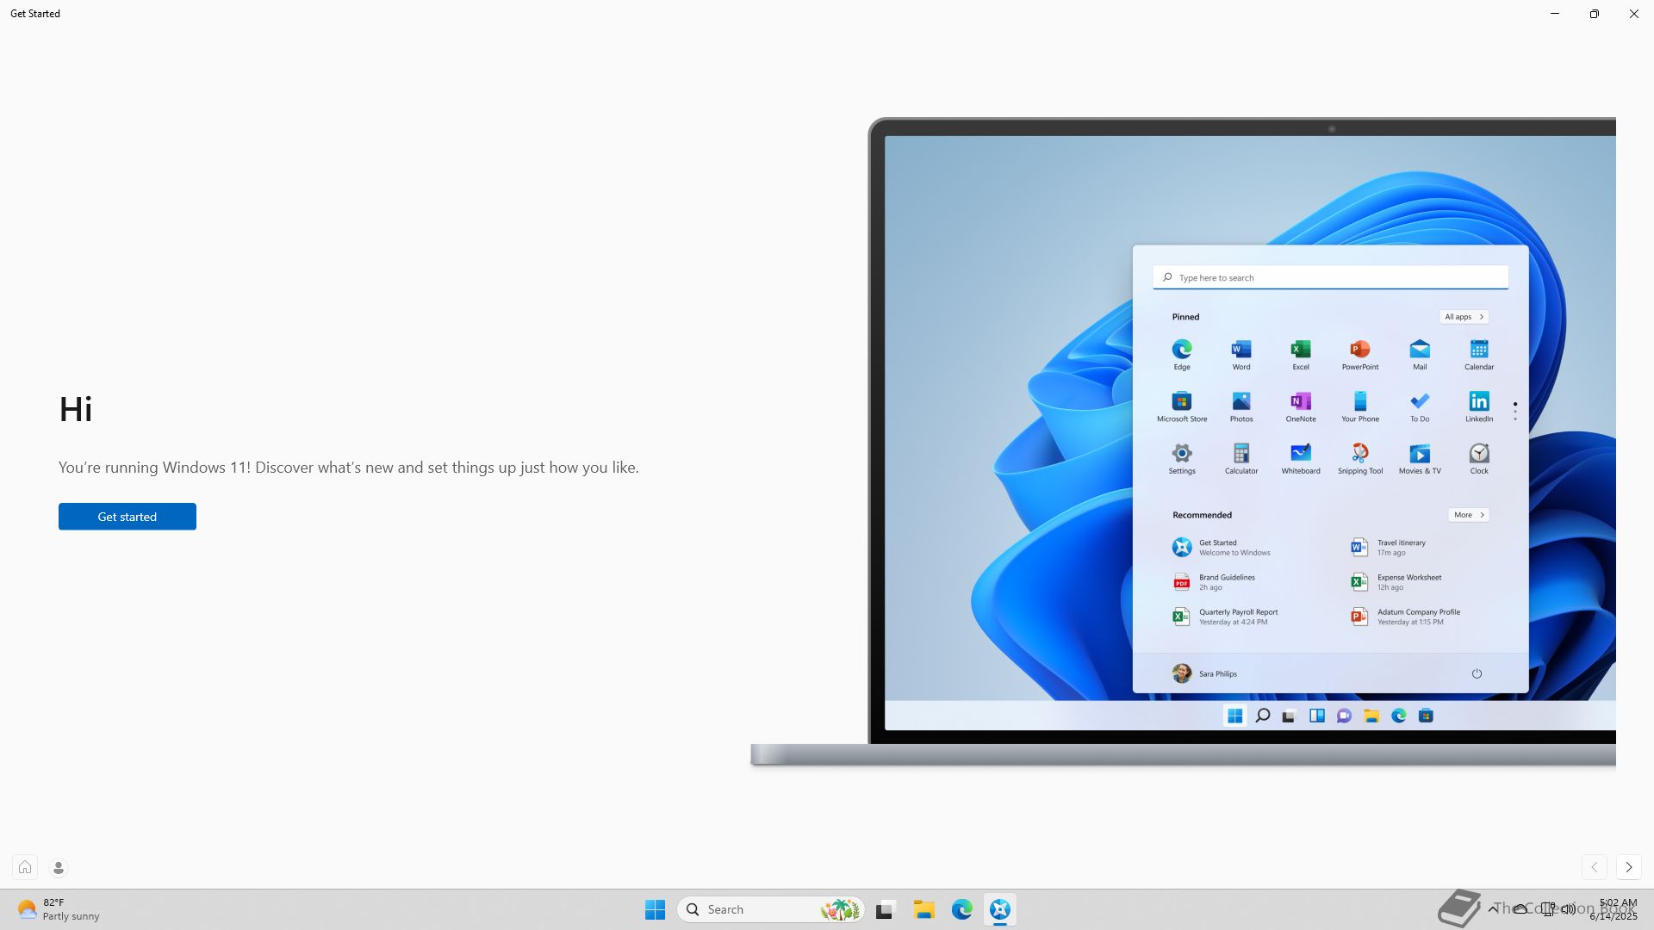The height and width of the screenshot is (930, 1654).
Task: Open the clock and date panel
Action: pyautogui.click(x=1614, y=909)
